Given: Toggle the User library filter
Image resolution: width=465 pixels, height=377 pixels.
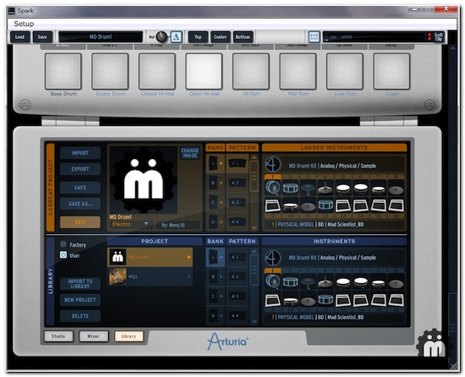Looking at the screenshot, I should point(63,254).
